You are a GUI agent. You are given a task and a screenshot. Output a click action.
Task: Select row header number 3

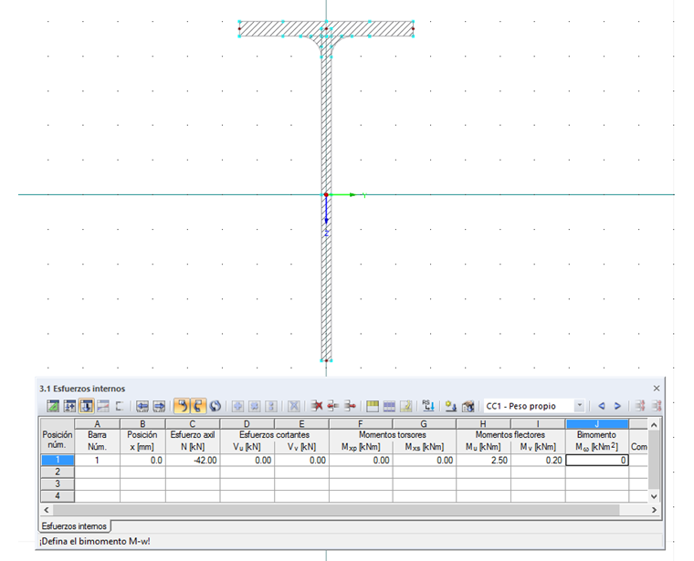click(58, 484)
